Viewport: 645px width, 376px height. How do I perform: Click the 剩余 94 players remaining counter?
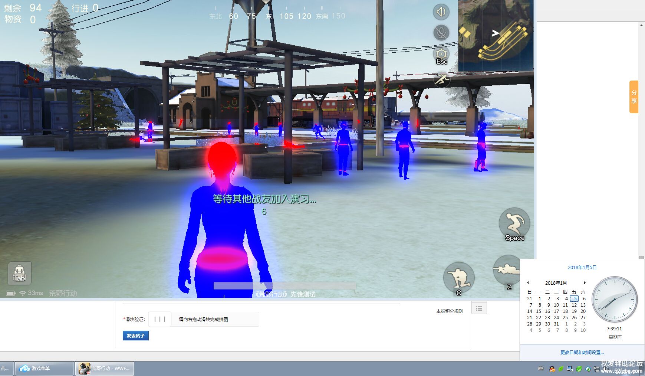[x=23, y=8]
